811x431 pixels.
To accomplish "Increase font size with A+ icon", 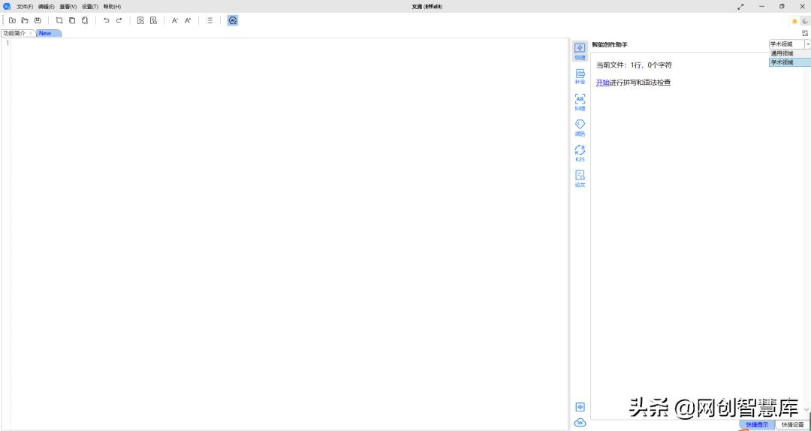I will tap(188, 21).
